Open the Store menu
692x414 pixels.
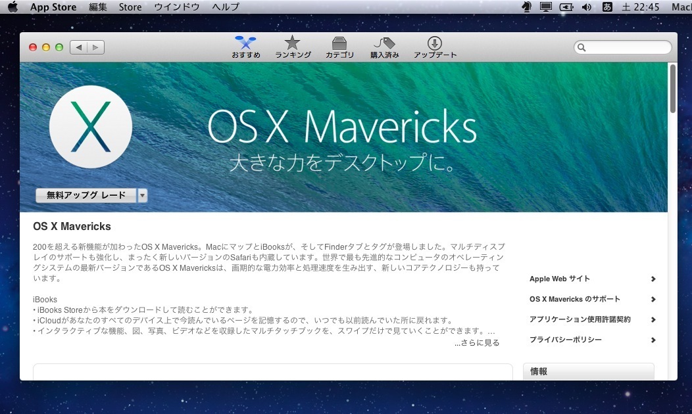point(130,7)
